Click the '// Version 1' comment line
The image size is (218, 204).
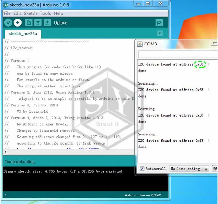[17, 61]
